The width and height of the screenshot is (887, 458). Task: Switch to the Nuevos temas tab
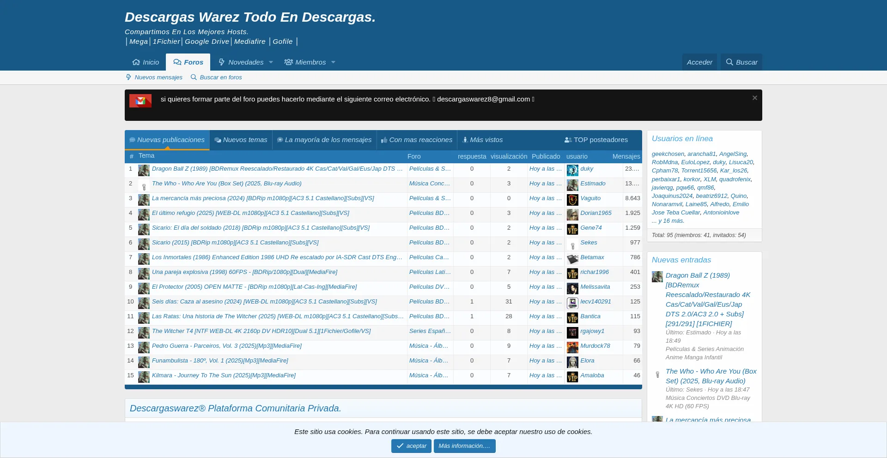click(x=241, y=140)
